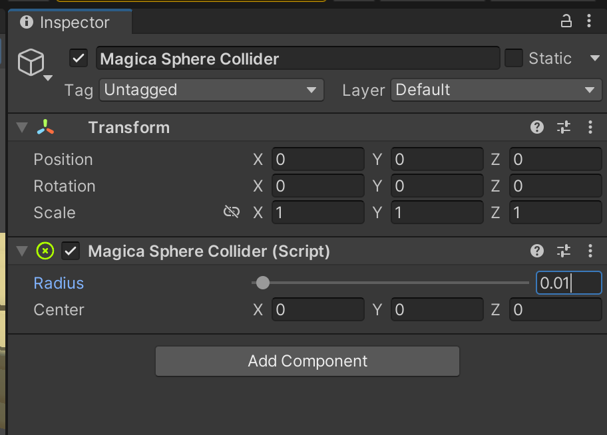607x435 pixels.
Task: Toggle the Scale constrained-proportions link icon
Action: coord(232,212)
